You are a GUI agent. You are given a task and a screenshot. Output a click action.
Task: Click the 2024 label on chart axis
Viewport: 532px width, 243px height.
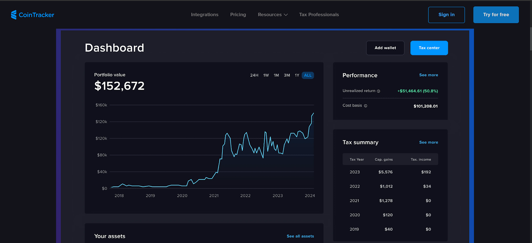click(310, 196)
